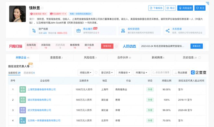This screenshot has height=127, width=214.
Task: Open 湖北梵音瑜伽有限公司 company link
Action: (x=39, y=100)
